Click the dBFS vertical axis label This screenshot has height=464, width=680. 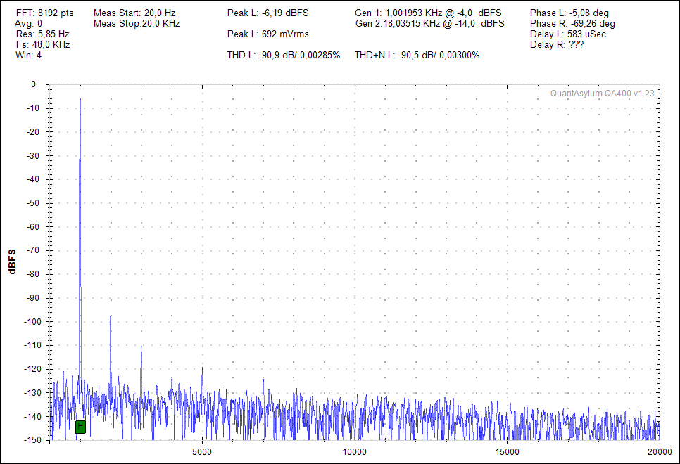tap(12, 262)
